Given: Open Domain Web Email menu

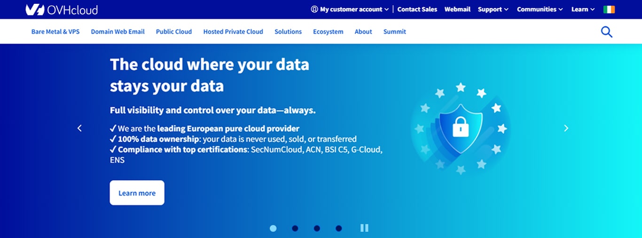Looking at the screenshot, I should point(118,32).
